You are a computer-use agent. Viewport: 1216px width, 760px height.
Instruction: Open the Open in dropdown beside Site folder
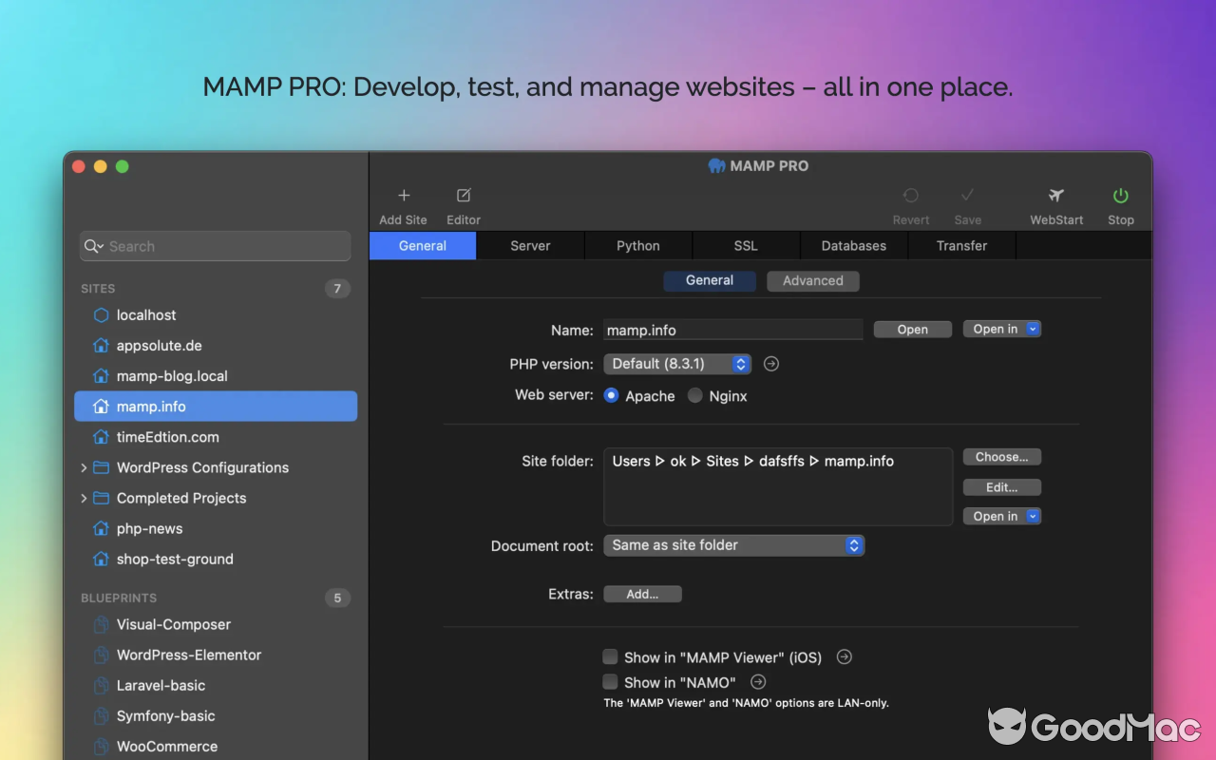[x=1001, y=516]
